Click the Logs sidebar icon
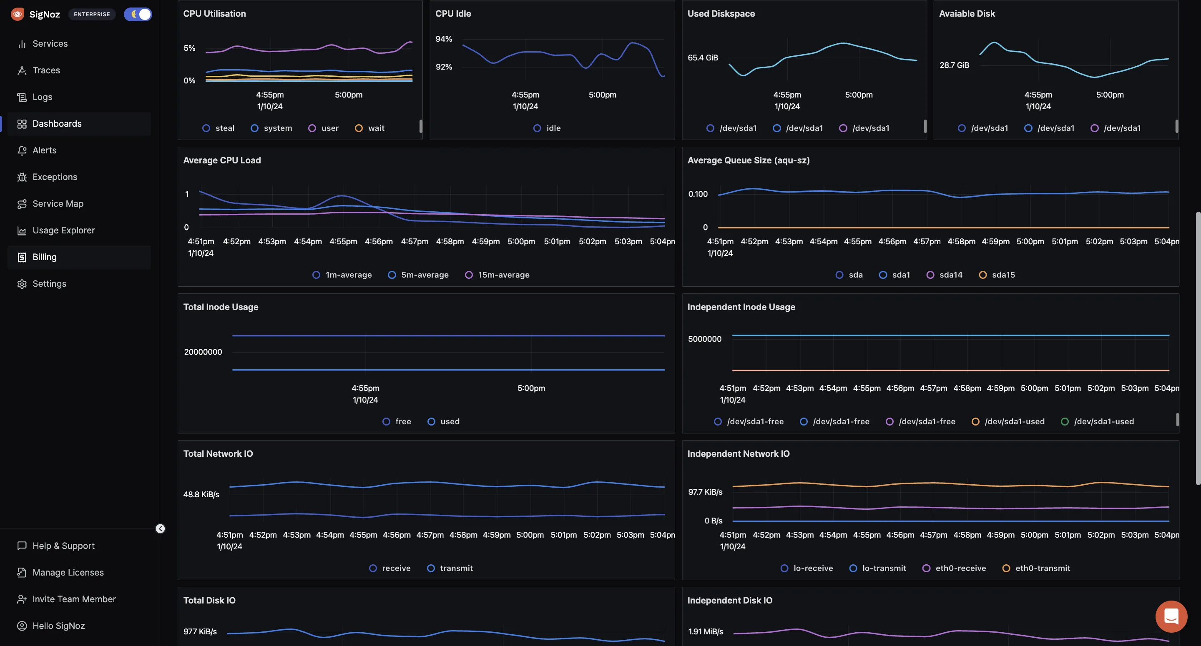 21,97
